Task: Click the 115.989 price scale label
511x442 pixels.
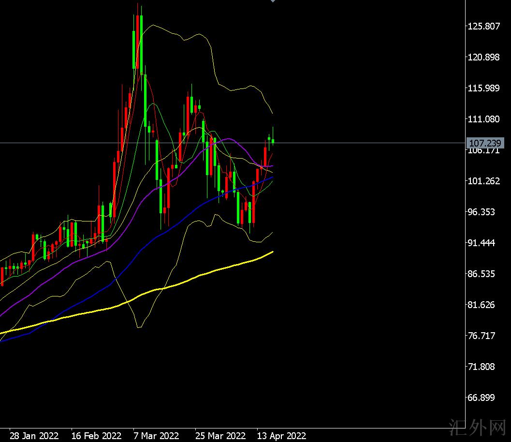Action: coord(483,88)
